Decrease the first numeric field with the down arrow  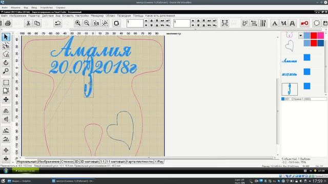(146, 26)
